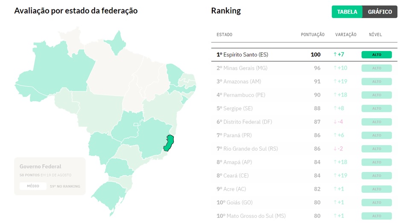Click the MÉDIO badge in Governo Federal card

coord(33,186)
